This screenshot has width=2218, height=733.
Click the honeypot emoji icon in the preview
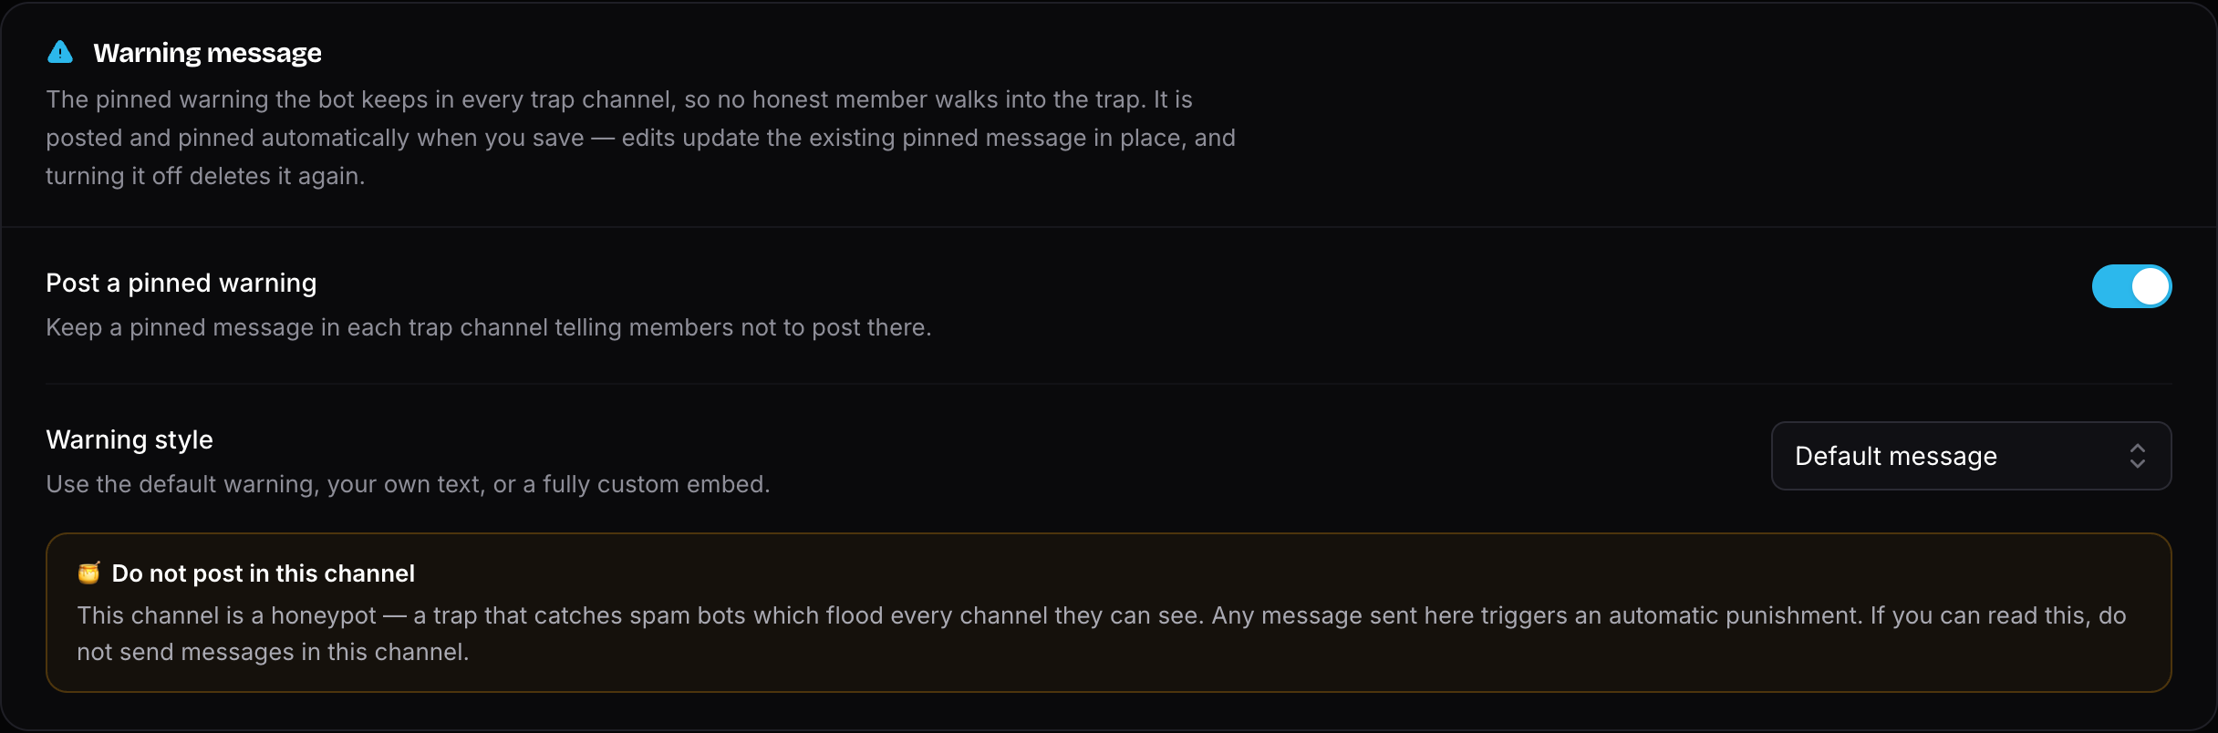[88, 573]
